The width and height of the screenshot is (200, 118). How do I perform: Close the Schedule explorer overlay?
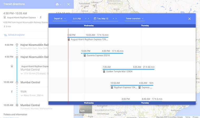[x=189, y=19]
